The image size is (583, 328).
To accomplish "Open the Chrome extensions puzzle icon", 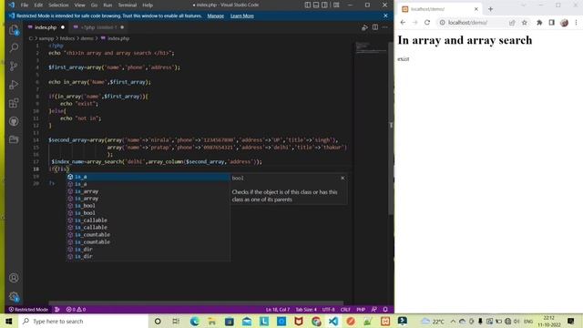I will coord(539,23).
